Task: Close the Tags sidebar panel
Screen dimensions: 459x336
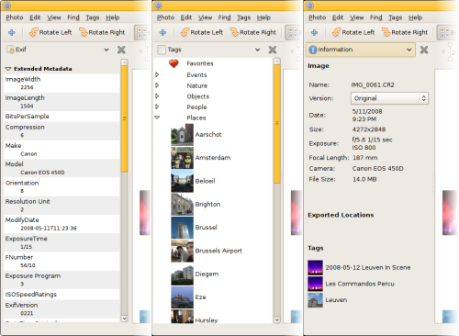Action: point(273,50)
